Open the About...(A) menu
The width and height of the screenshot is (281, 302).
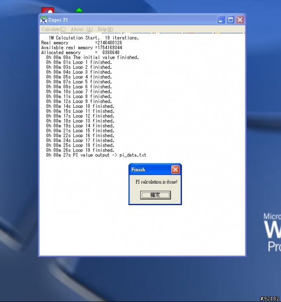coord(82,29)
